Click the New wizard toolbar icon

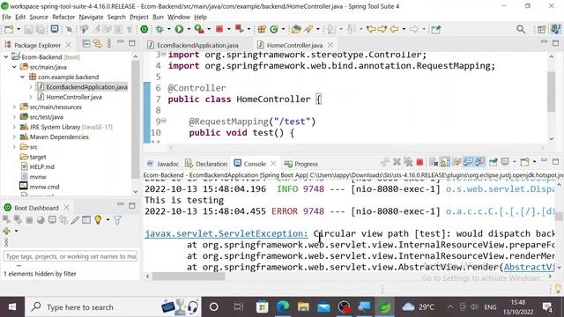pyautogui.click(x=9, y=29)
